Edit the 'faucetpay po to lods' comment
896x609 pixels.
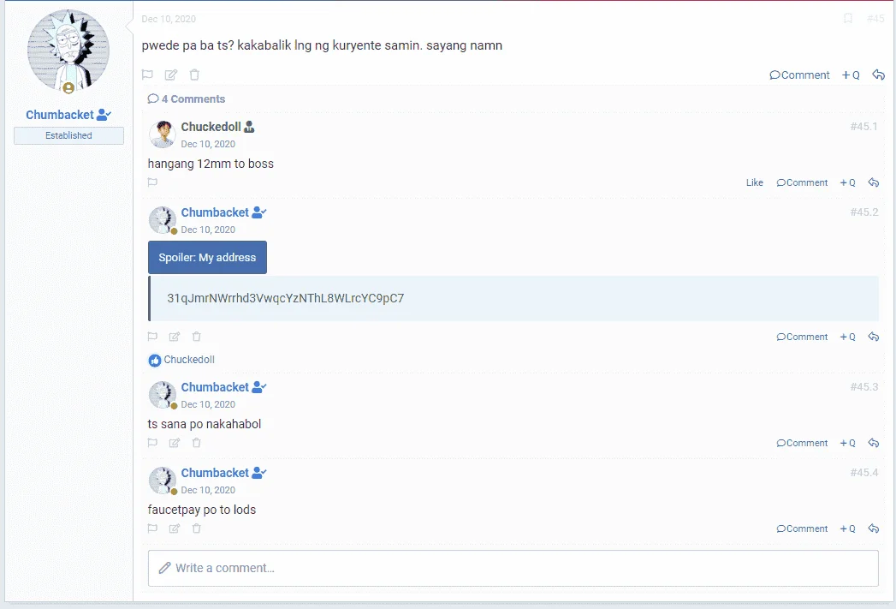click(175, 528)
